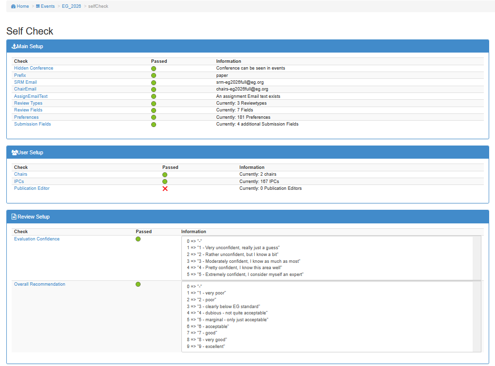
Task: Click 'Currently: 4 additional Submission Fields' text
Action: pyautogui.click(x=257, y=124)
